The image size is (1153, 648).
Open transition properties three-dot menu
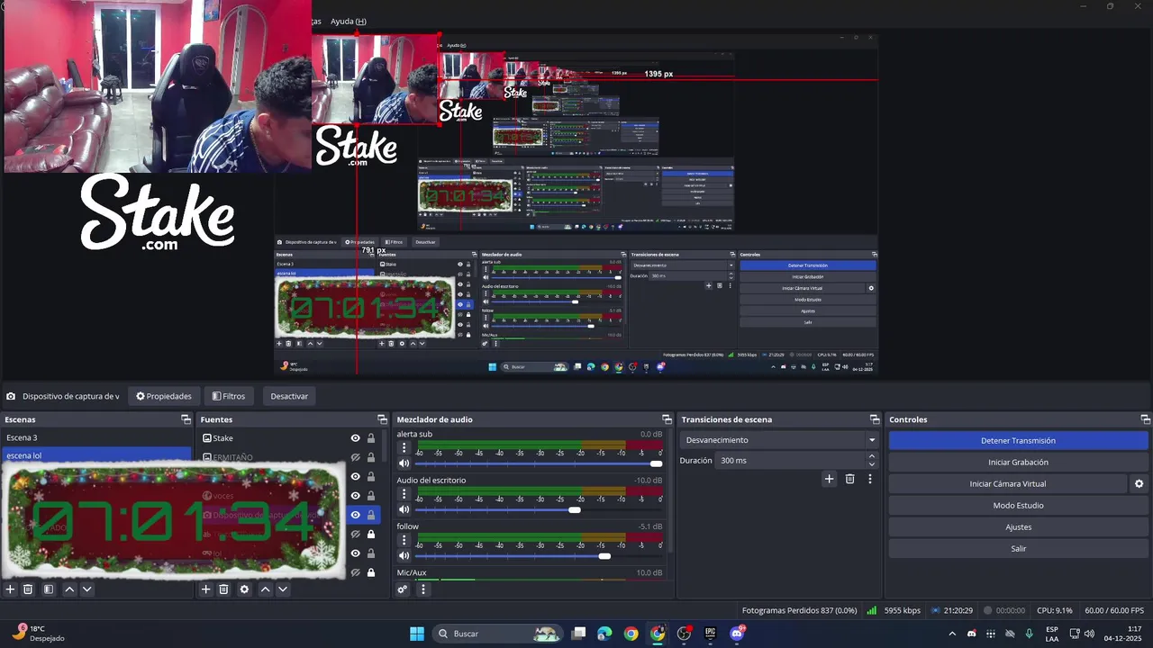(869, 479)
